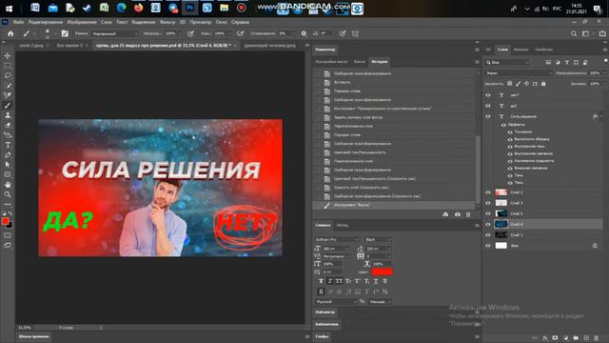The width and height of the screenshot is (609, 343).
Task: Open the brush blend mode dropdown
Action: (114, 34)
